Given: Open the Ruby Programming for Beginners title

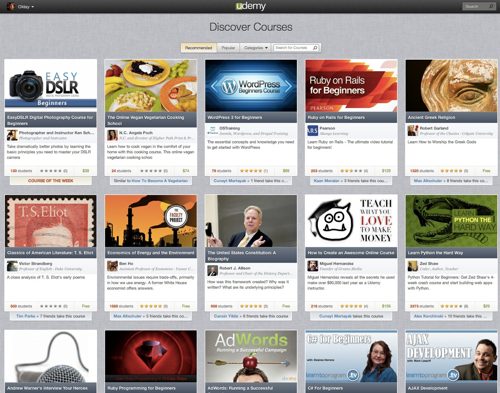Looking at the screenshot, I should [x=141, y=388].
